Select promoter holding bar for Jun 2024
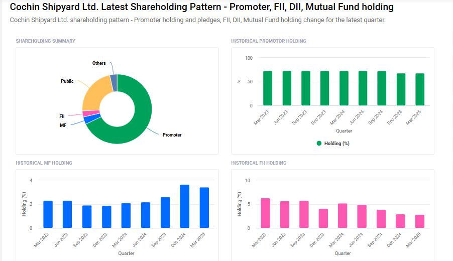The width and height of the screenshot is (453, 261). (x=363, y=88)
